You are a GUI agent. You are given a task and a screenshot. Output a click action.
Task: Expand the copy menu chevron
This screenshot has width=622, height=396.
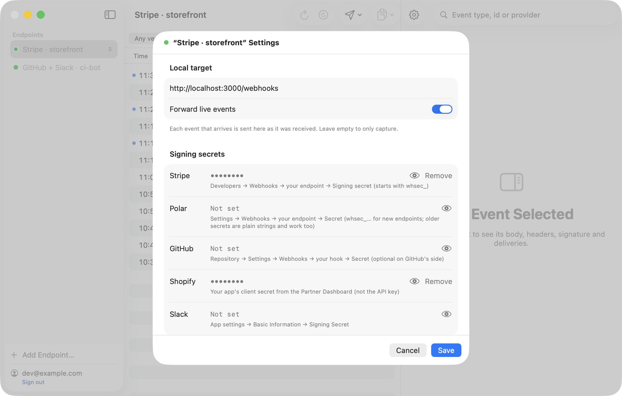tap(392, 15)
